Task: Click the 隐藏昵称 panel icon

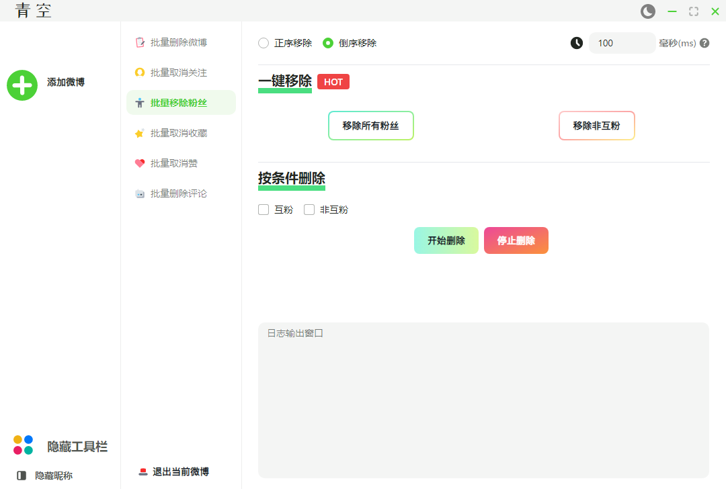Action: coord(22,476)
